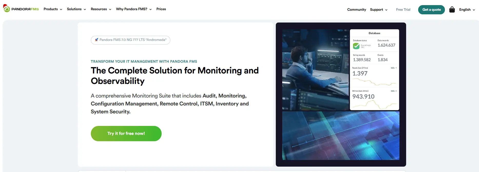
Task: Expand the Why Pandora FMS? menu
Action: tap(134, 9)
